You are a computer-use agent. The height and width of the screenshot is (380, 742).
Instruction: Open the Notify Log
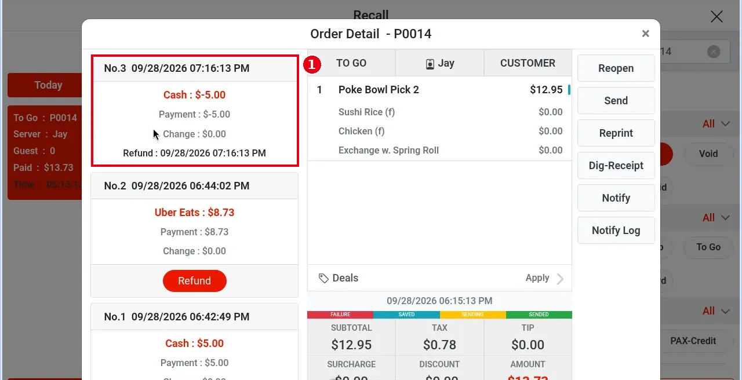(x=616, y=231)
